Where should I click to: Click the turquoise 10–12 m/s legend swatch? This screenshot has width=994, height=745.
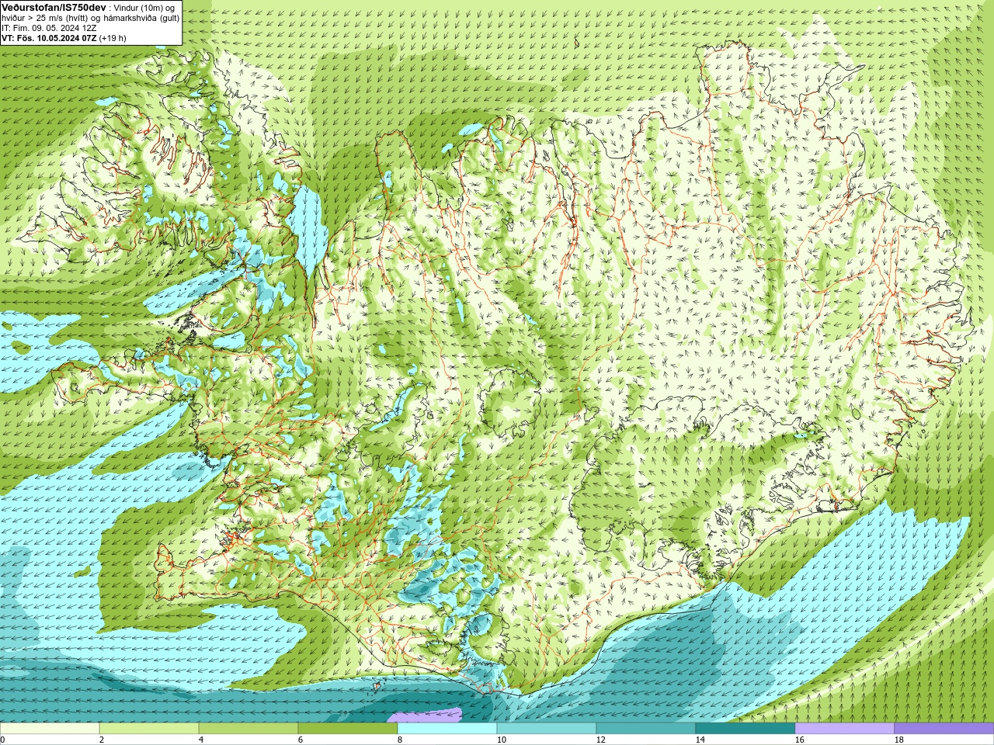tap(547, 729)
